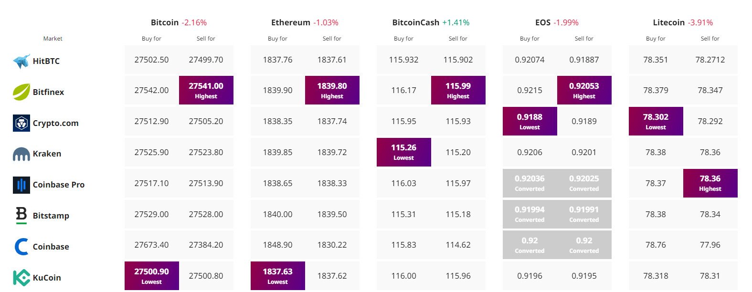This screenshot has height=292, width=752.
Task: Select Crypto.com lowest EOS buy price 0.9188
Action: (530, 121)
